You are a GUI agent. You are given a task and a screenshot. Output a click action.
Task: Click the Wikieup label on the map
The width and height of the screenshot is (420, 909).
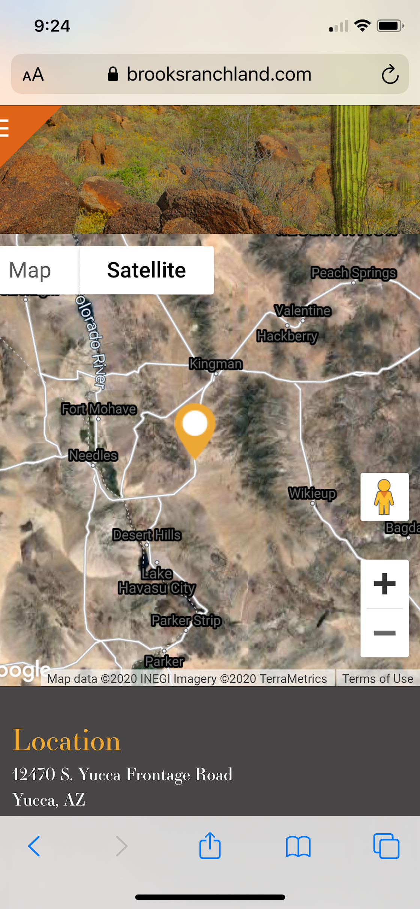tap(312, 493)
